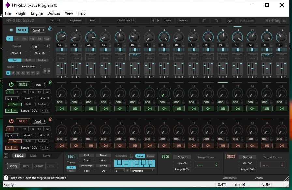Click the Save preset button

(x=168, y=20)
